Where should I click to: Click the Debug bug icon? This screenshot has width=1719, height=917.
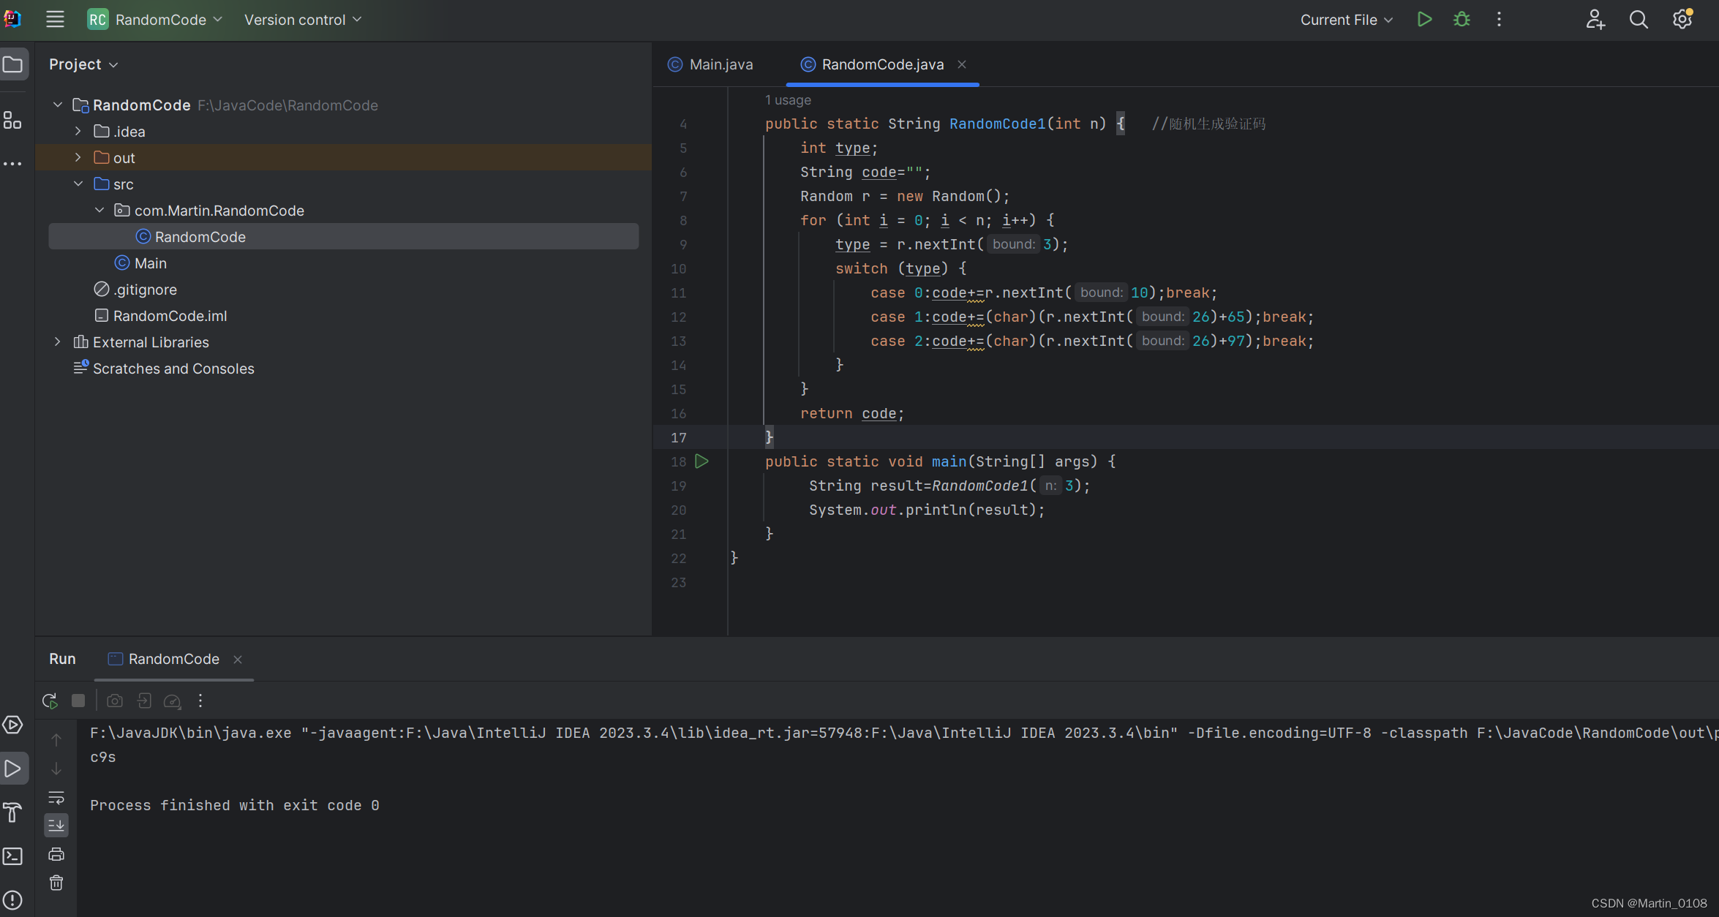pyautogui.click(x=1462, y=20)
